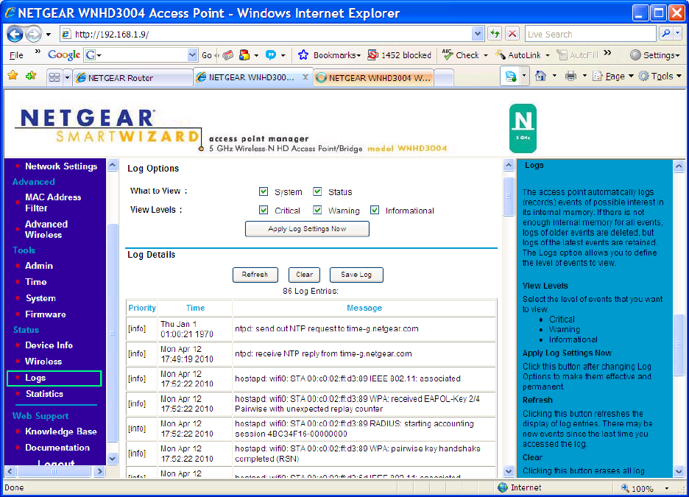This screenshot has width=689, height=497.
Task: Open a new blank tab
Action: pyautogui.click(x=444, y=78)
